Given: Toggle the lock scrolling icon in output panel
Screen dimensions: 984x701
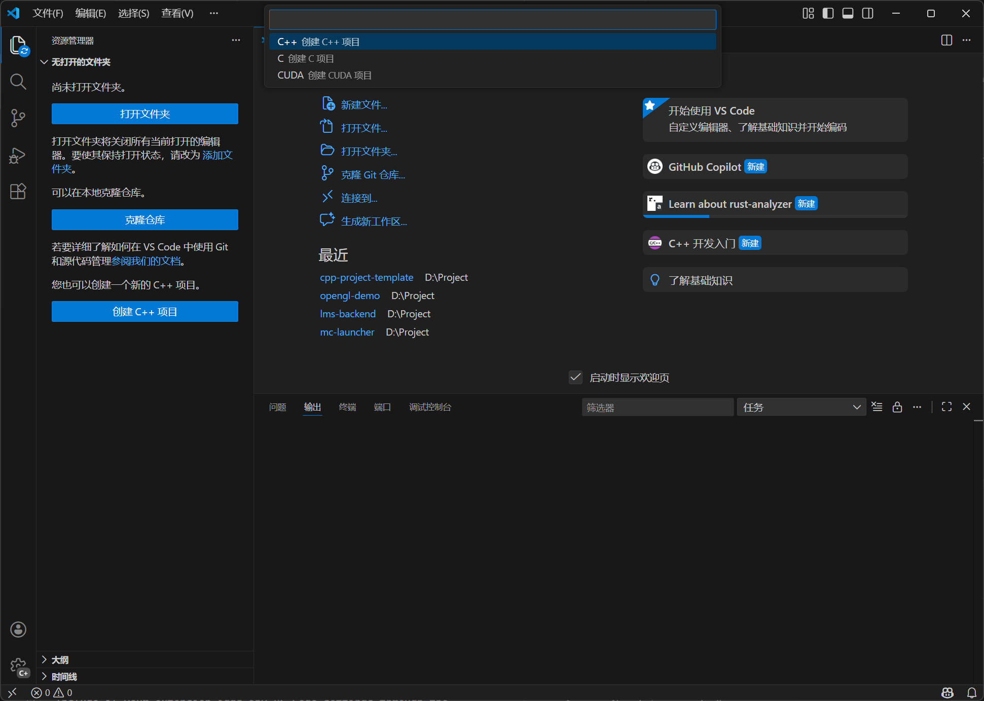Looking at the screenshot, I should tap(897, 407).
